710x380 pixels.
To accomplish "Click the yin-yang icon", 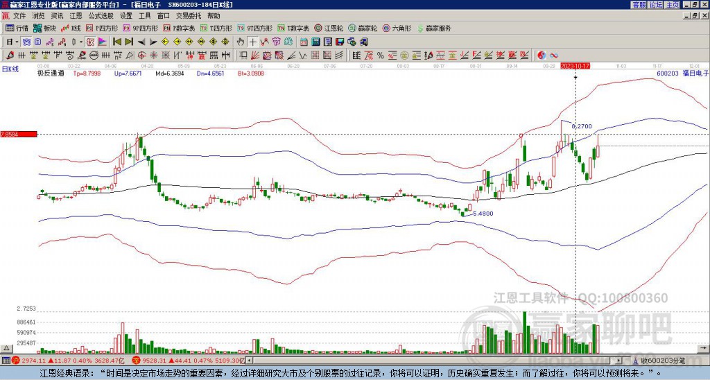I will click(x=542, y=55).
